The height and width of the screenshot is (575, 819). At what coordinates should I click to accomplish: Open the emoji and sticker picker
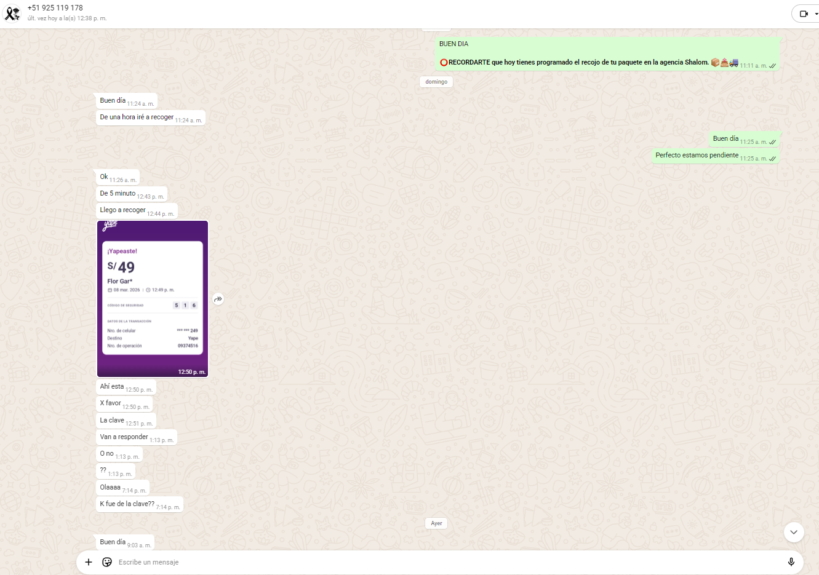pyautogui.click(x=107, y=562)
